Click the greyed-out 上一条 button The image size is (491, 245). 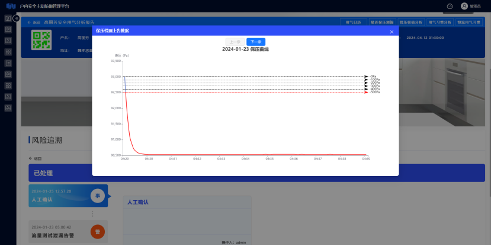point(235,42)
